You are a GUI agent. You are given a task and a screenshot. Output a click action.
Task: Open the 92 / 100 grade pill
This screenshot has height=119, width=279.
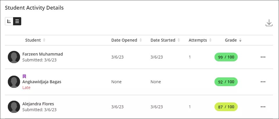tap(226, 82)
